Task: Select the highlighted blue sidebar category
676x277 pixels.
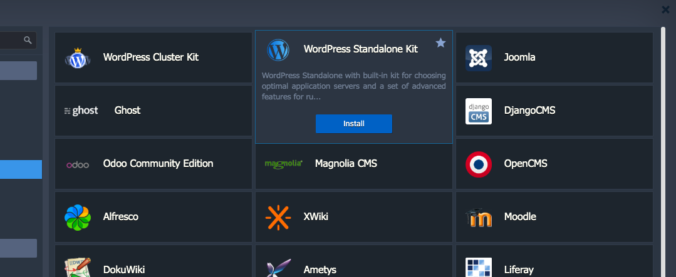Action: pyautogui.click(x=21, y=169)
